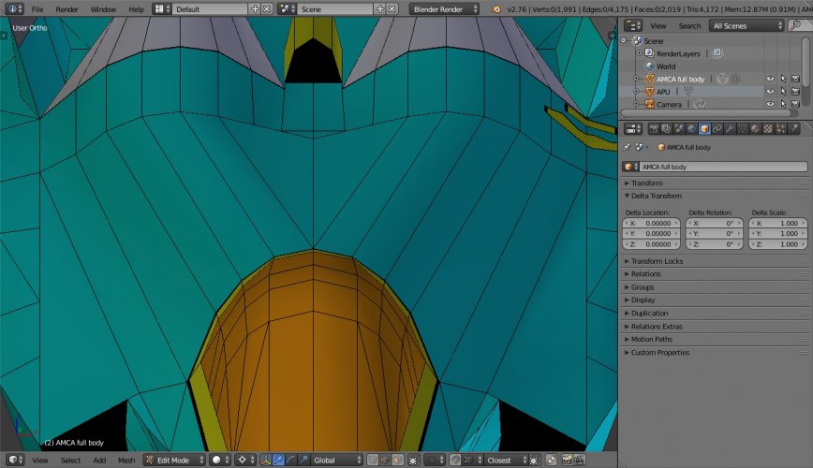
Task: Toggle limit selection to visible
Action: (413, 461)
